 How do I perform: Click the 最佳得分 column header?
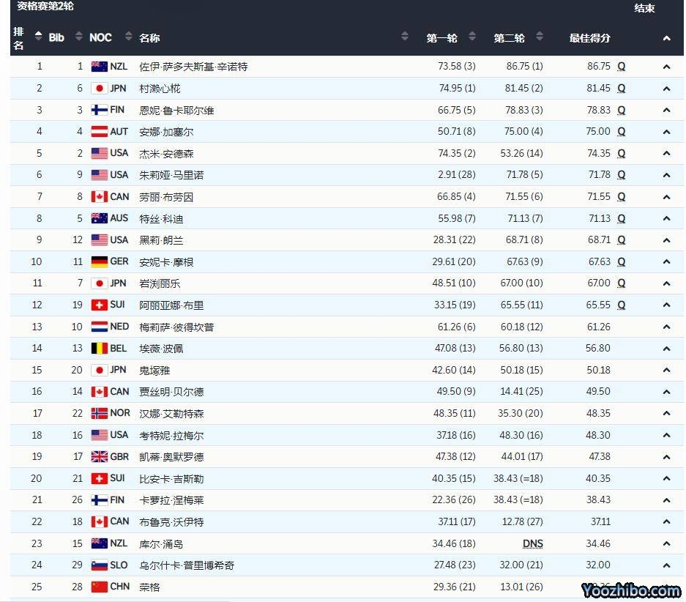tap(589, 37)
